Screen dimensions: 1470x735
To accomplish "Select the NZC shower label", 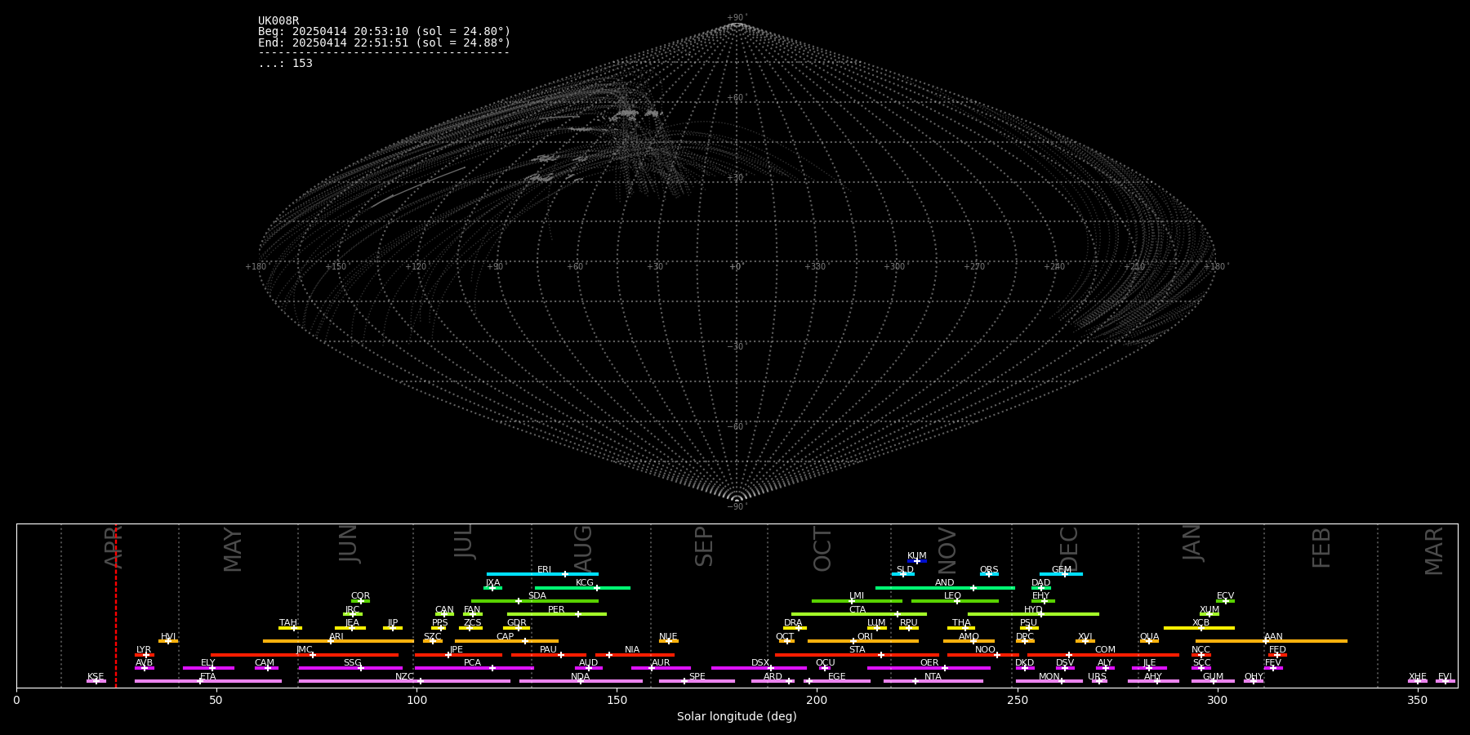I will [405, 677].
